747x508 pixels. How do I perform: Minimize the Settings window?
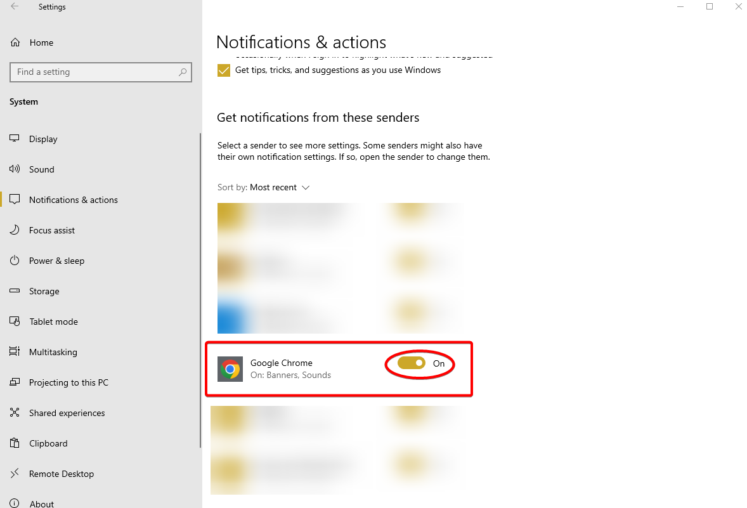coord(680,7)
